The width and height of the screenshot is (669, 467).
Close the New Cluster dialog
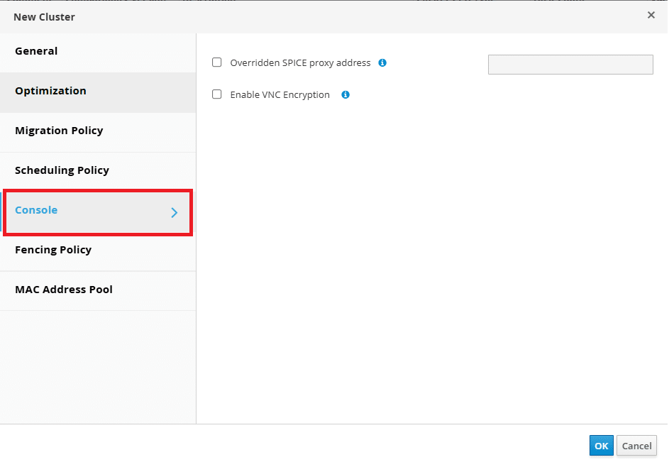[x=651, y=16]
